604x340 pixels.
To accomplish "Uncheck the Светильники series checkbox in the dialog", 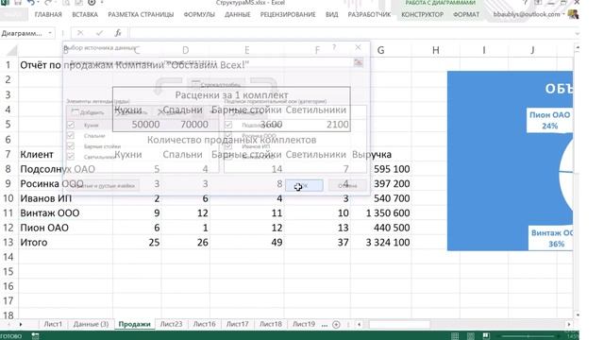I will [x=71, y=157].
